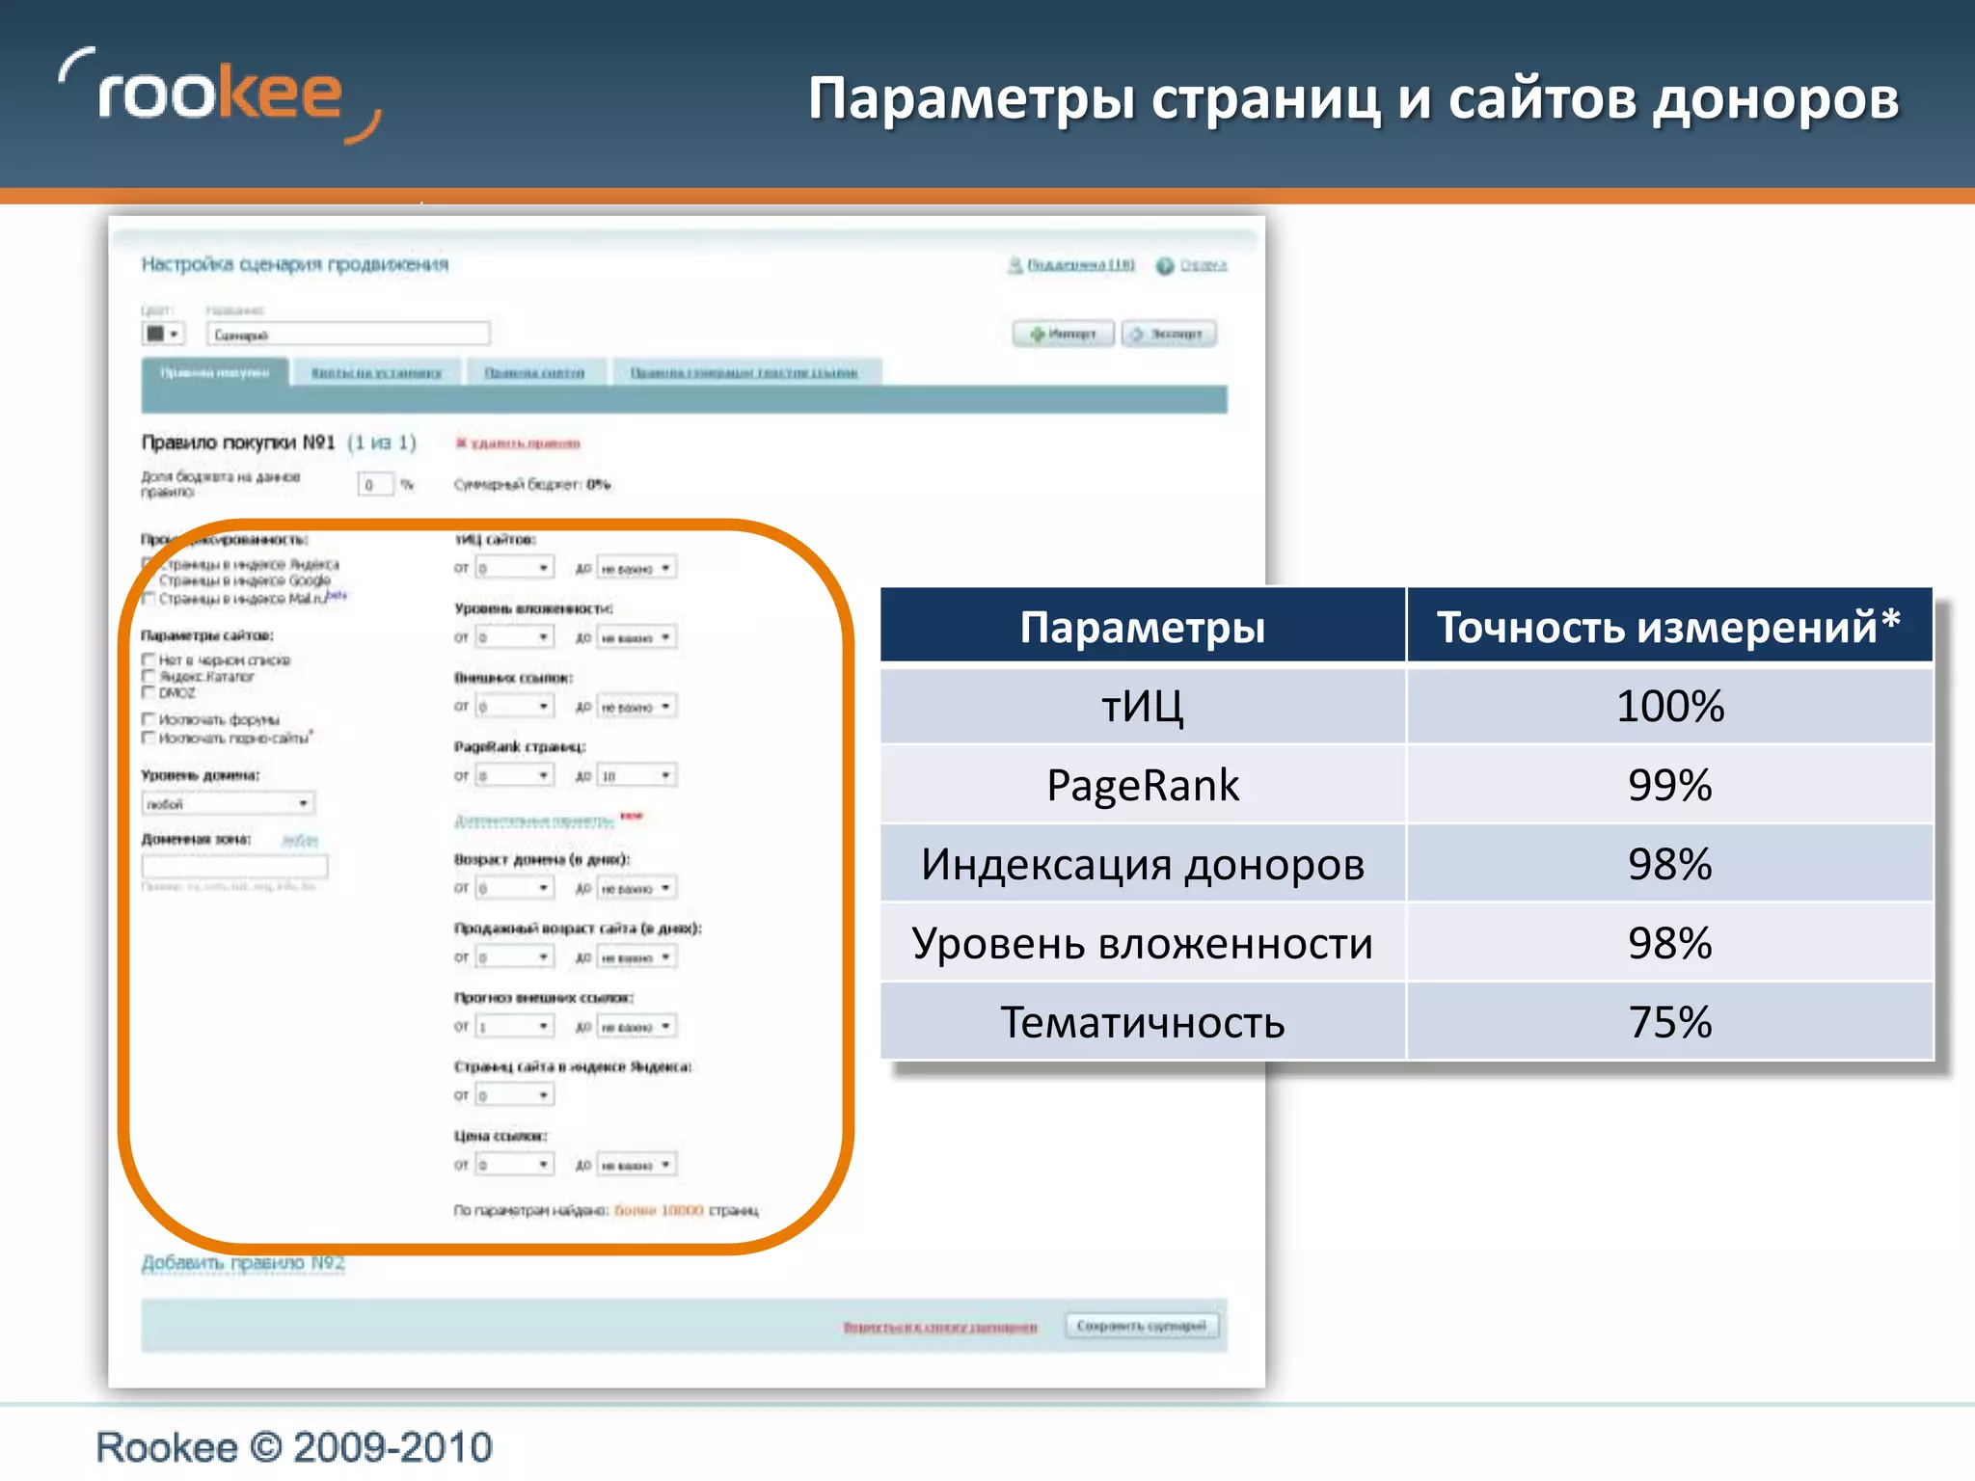Click the 'тИЦ' table cell
The width and height of the screenshot is (1975, 1481).
coord(1143,706)
